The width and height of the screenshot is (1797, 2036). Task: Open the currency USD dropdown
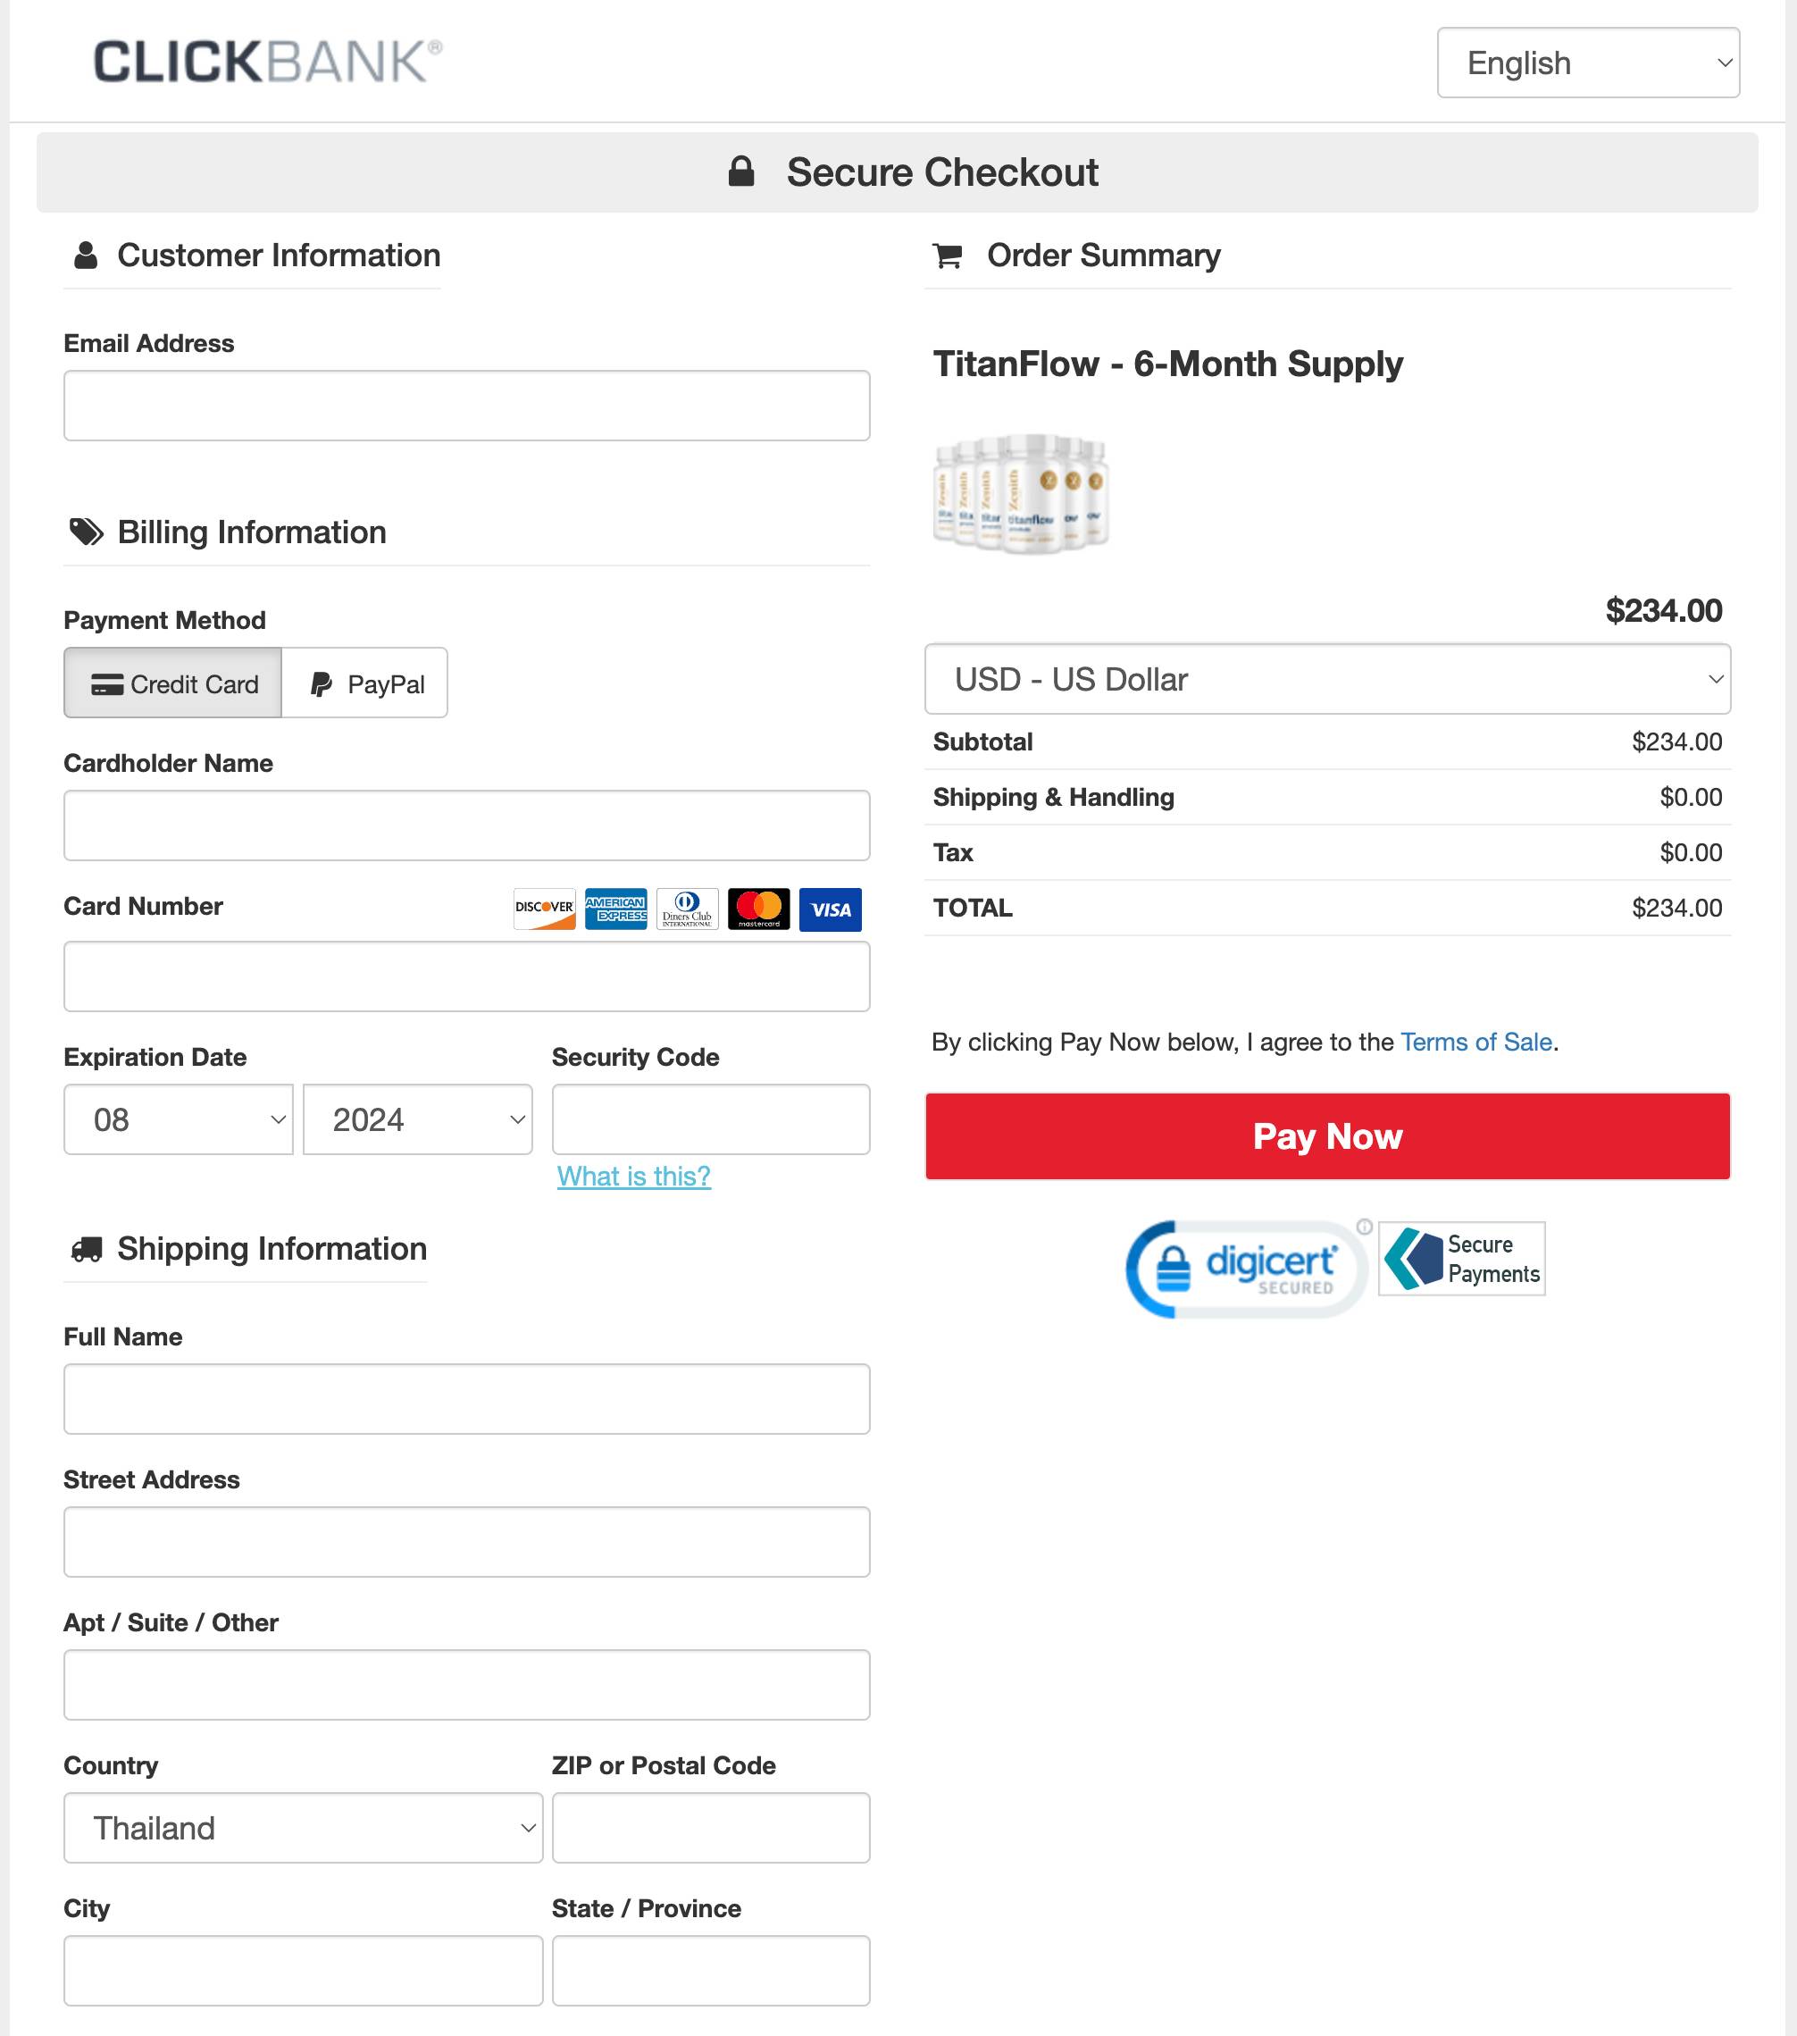(1327, 678)
